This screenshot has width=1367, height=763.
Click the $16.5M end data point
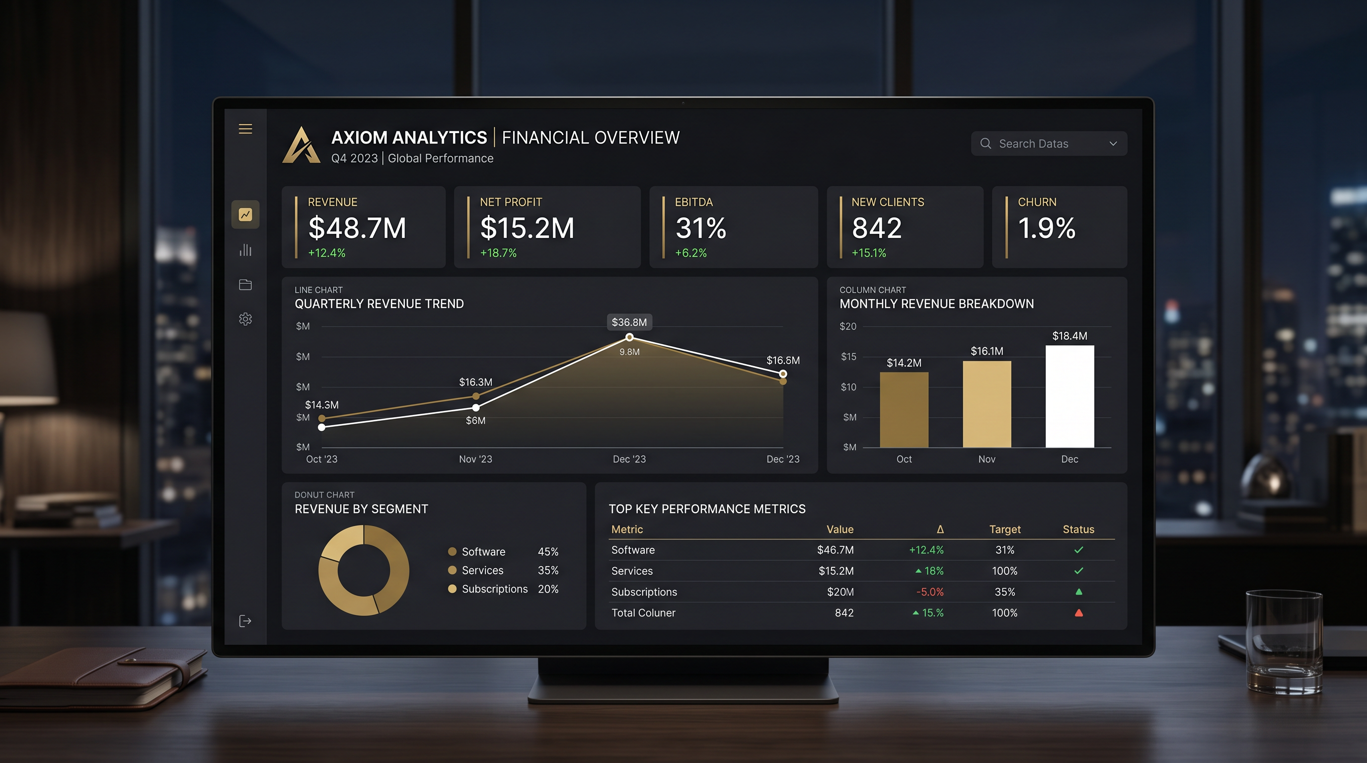tap(783, 374)
